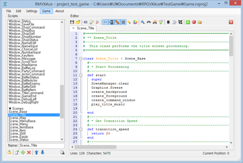Run the game with green play icon

coord(188,22)
